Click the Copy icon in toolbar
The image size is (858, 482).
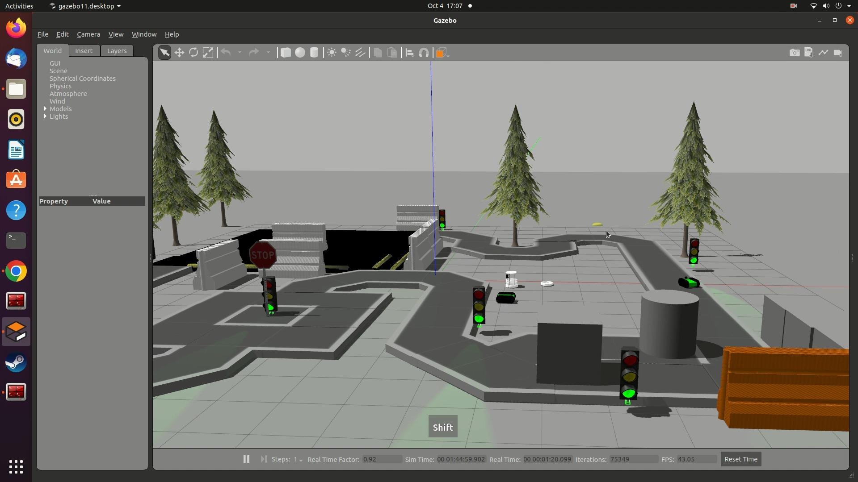(378, 53)
